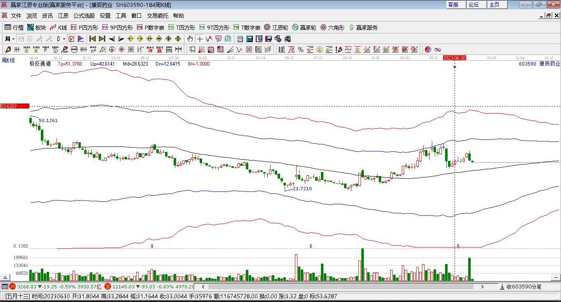Step chart forward with right arrow
The width and height of the screenshot is (561, 302).
(x=121, y=39)
